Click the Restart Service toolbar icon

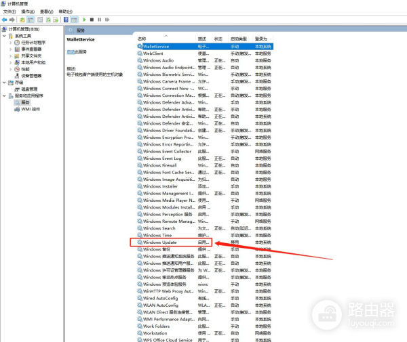coord(107,20)
